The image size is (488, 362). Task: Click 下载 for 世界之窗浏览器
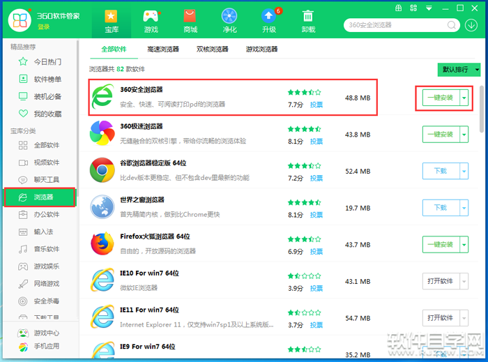tap(441, 208)
